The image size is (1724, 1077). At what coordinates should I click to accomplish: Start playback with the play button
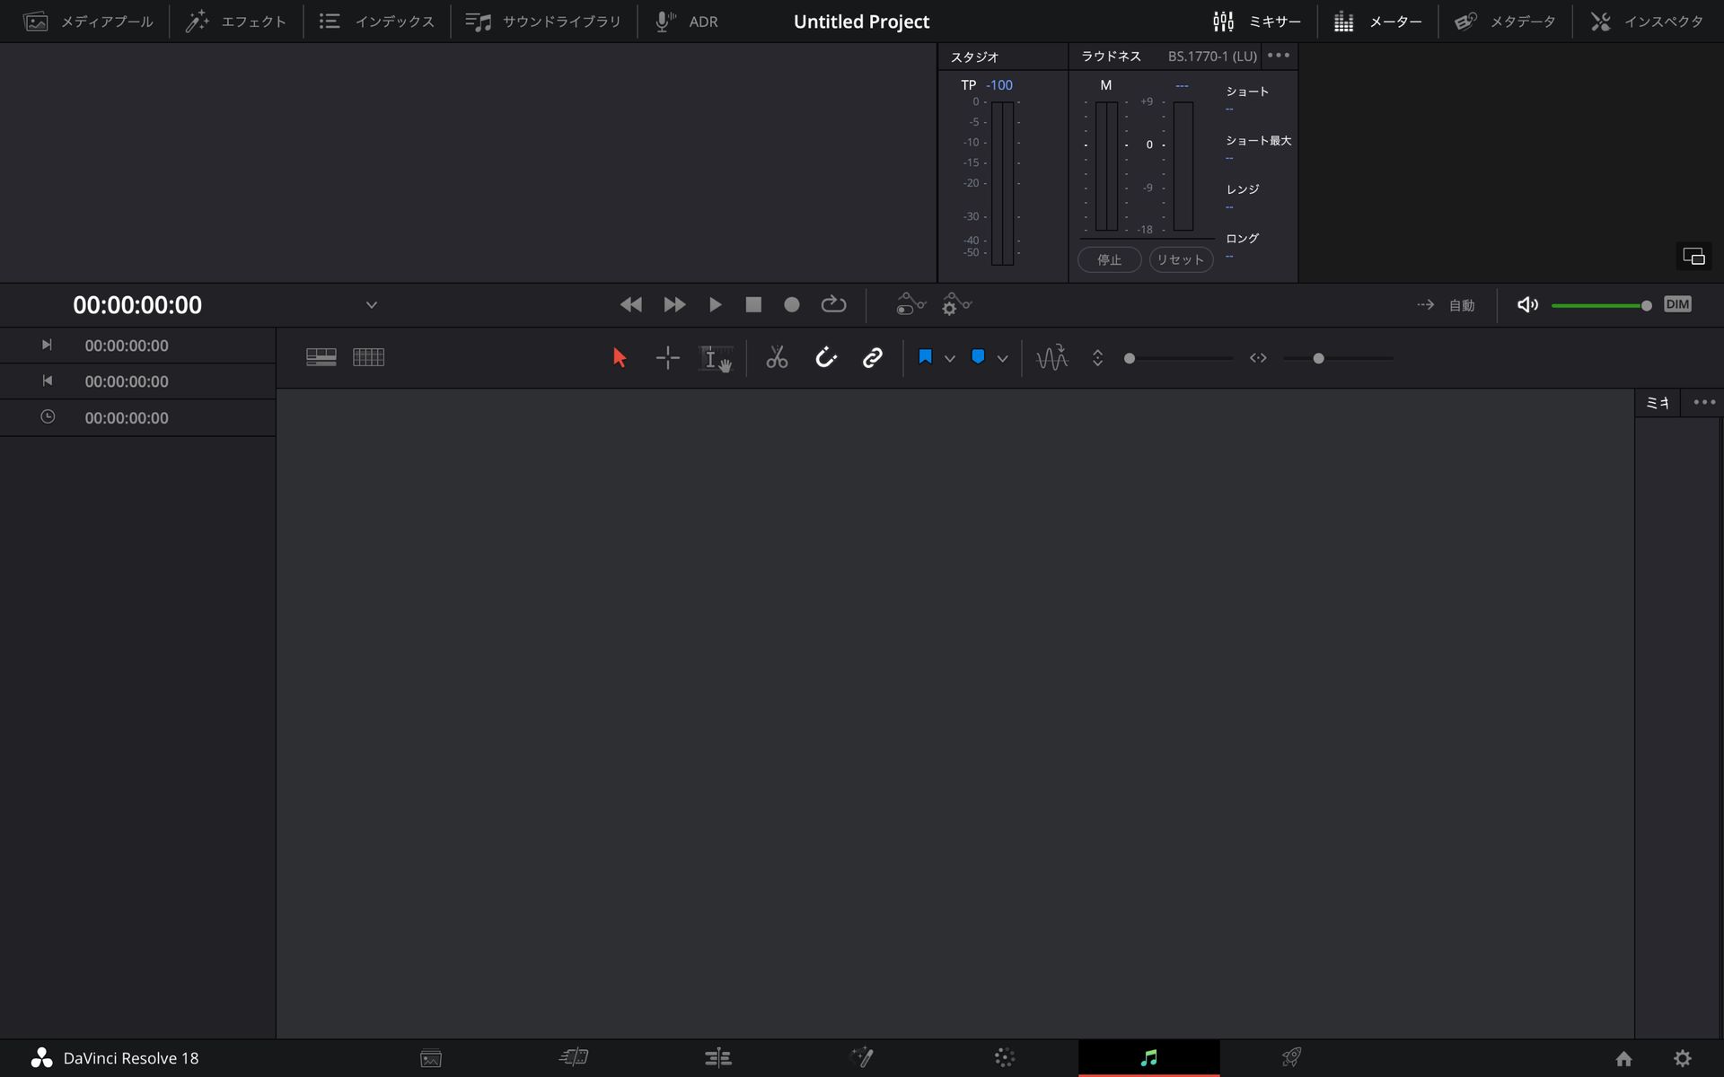pos(715,304)
